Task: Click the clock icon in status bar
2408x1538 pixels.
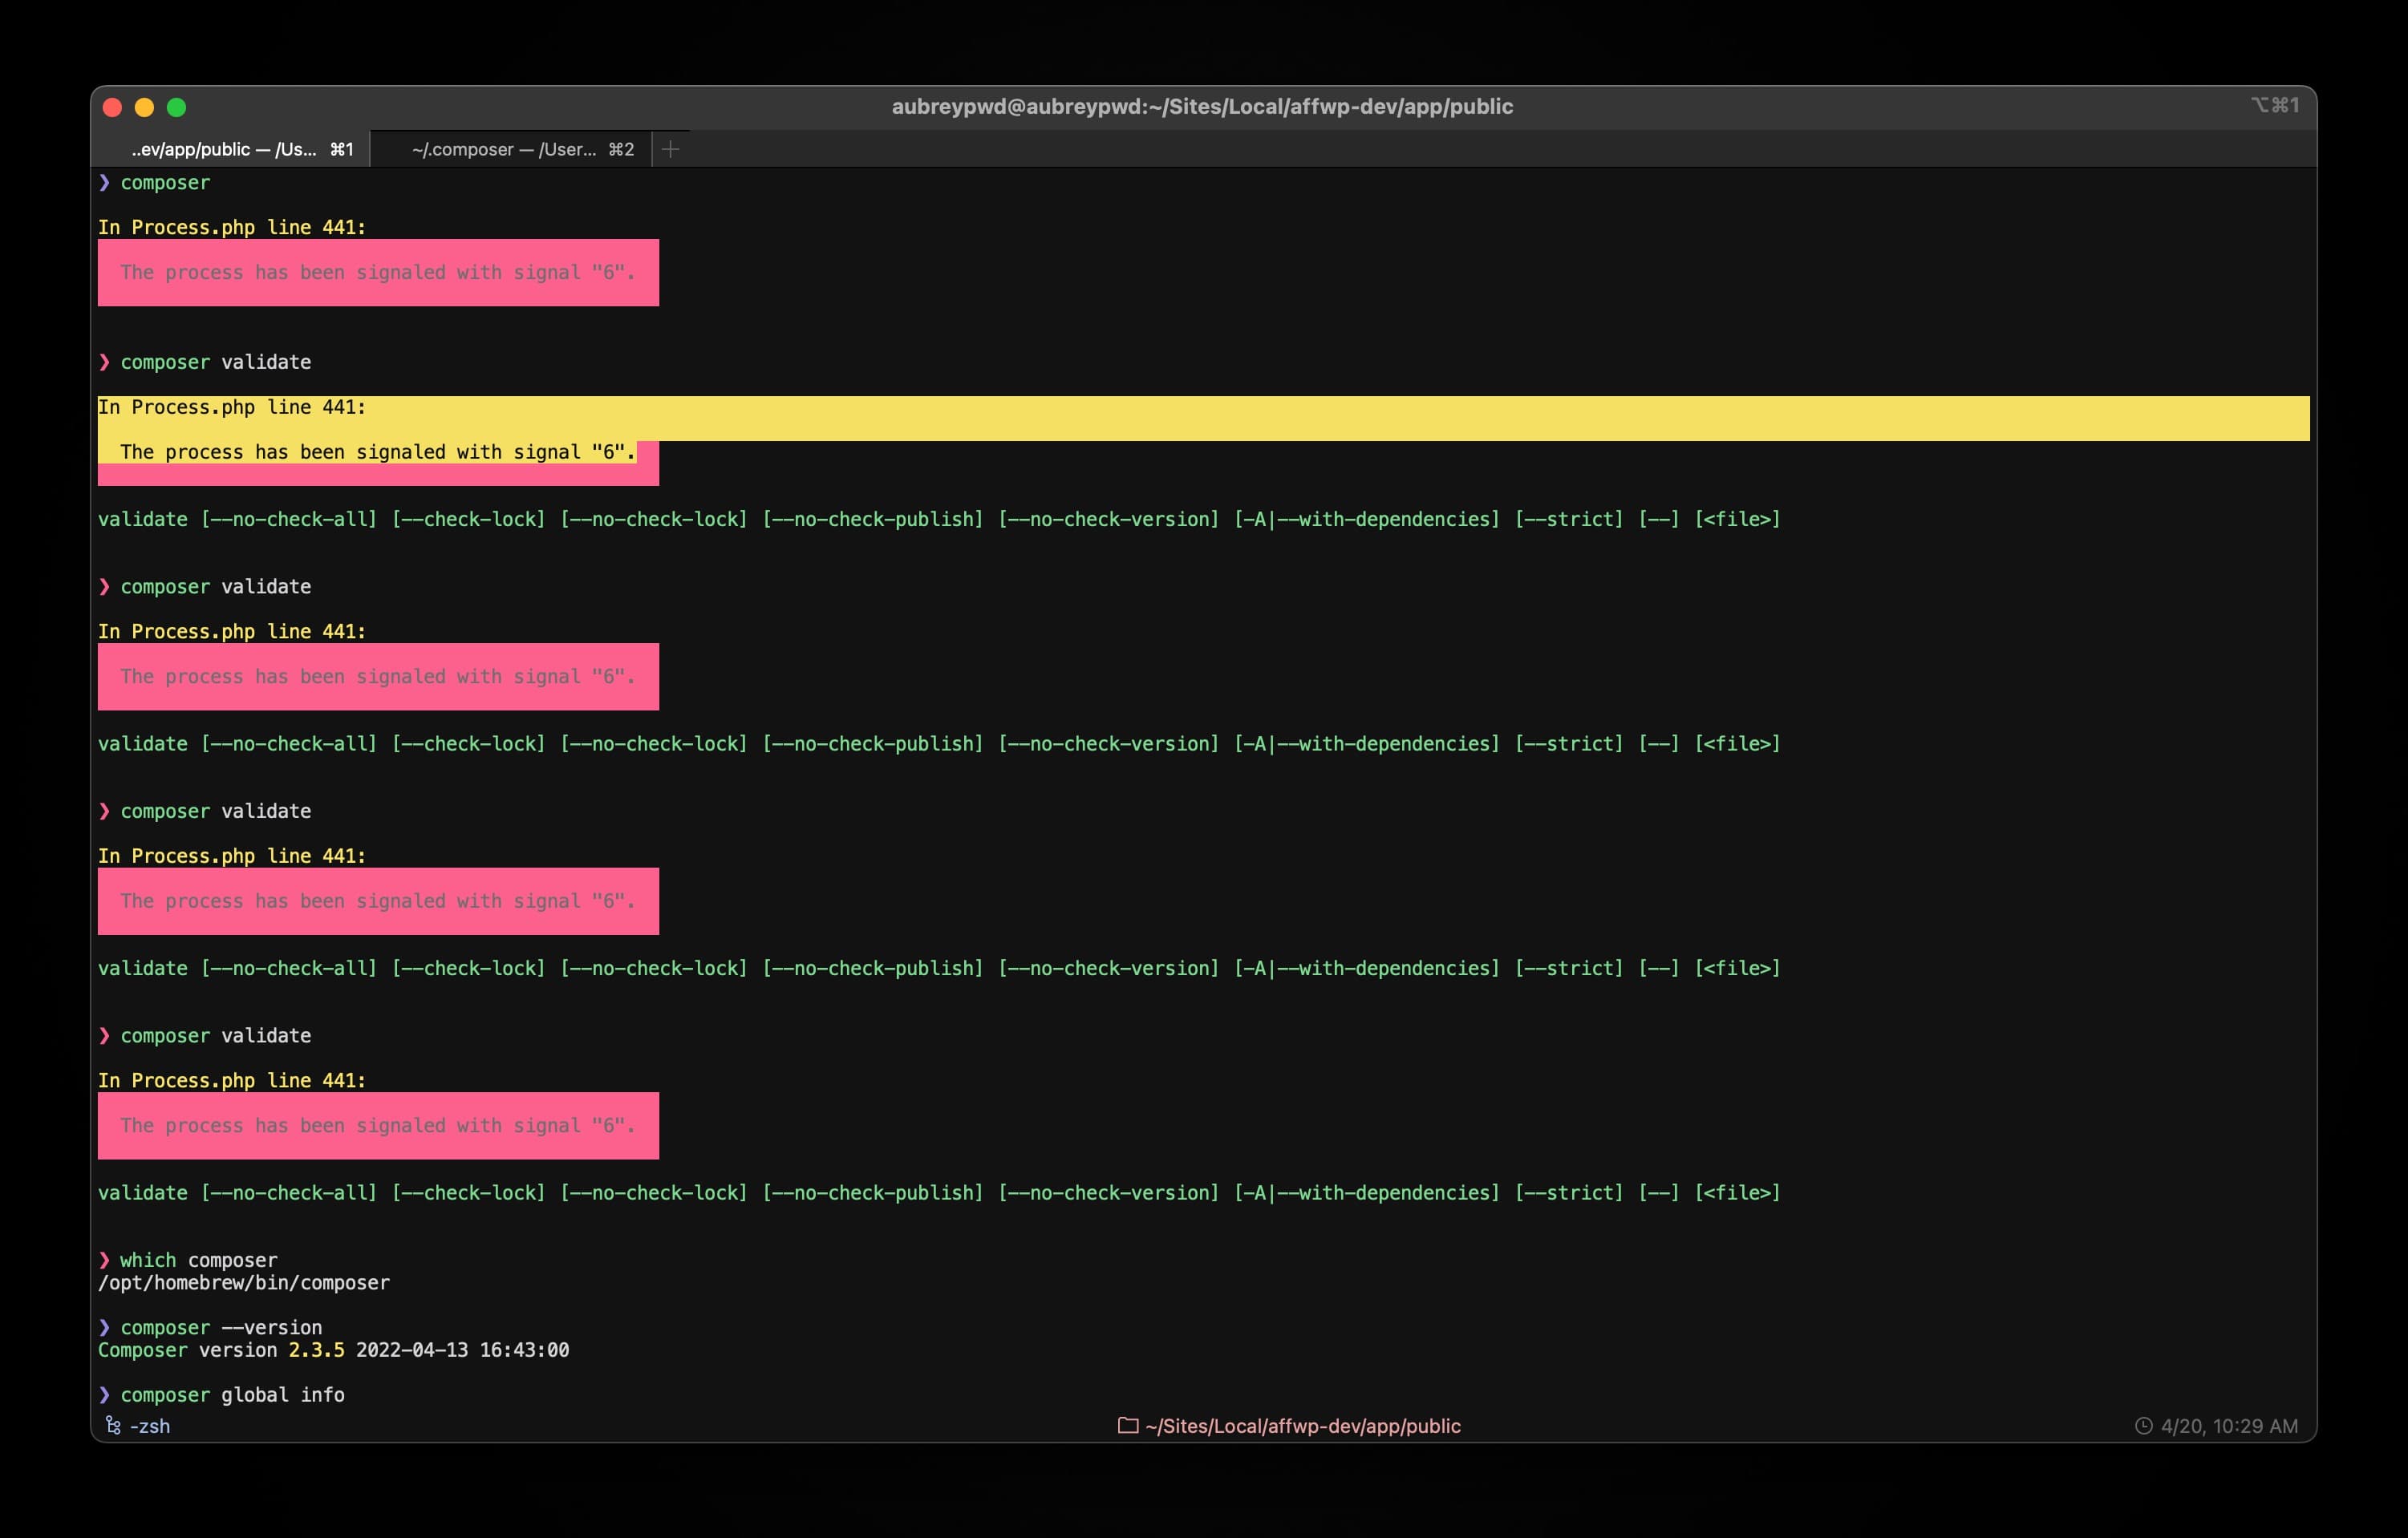Action: 2144,1425
